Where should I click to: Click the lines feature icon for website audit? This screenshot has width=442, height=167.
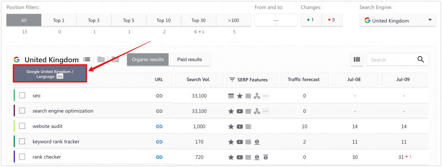pos(248,127)
